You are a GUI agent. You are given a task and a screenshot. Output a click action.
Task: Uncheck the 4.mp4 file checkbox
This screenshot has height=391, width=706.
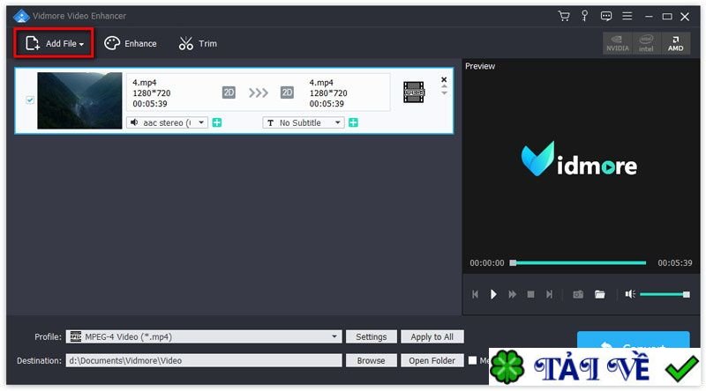point(30,100)
